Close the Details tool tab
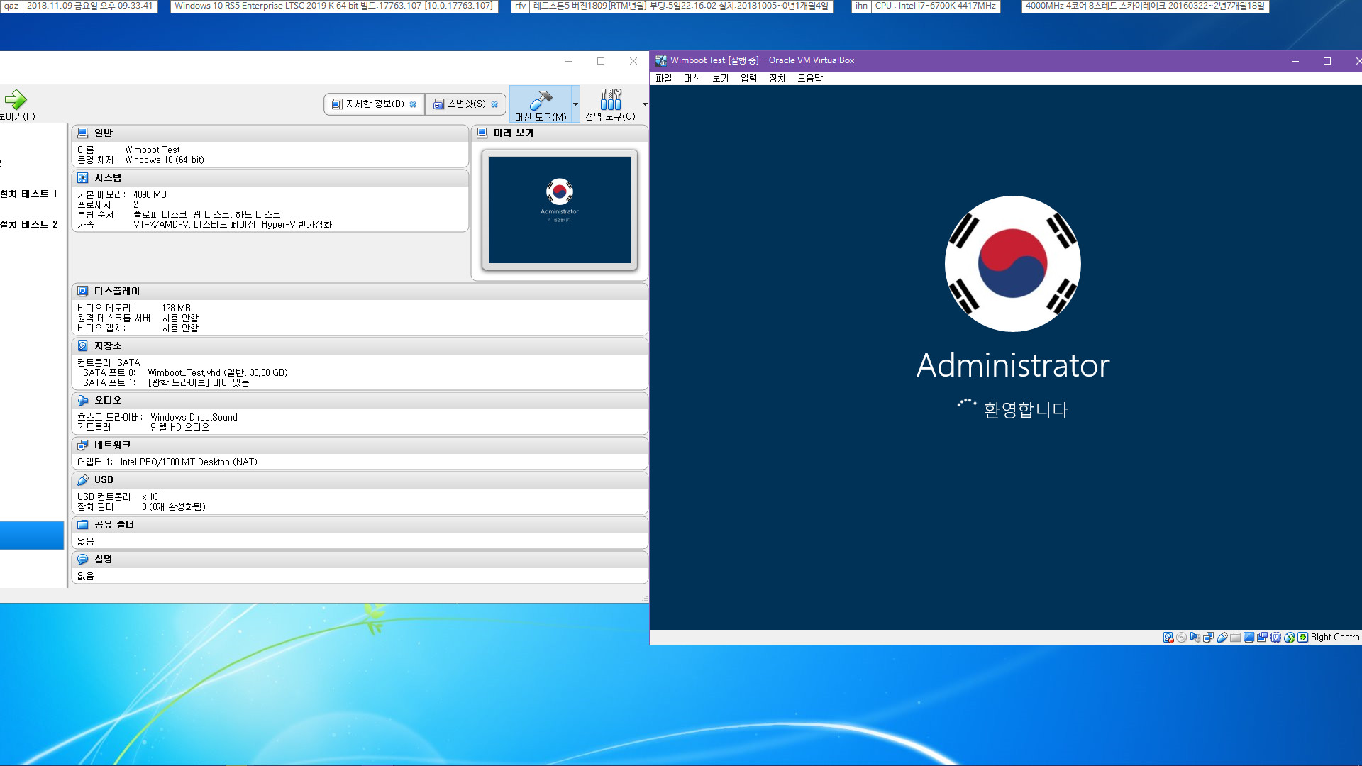 pyautogui.click(x=413, y=104)
